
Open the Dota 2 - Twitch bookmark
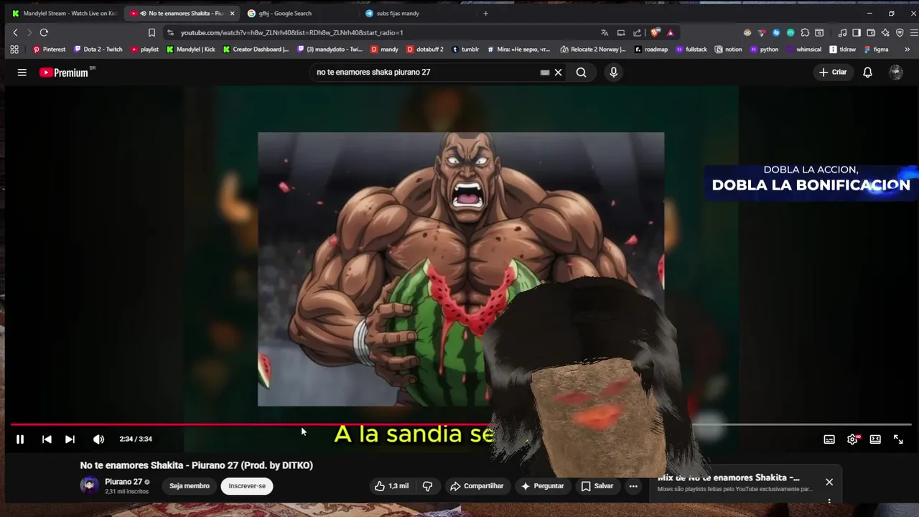click(98, 50)
